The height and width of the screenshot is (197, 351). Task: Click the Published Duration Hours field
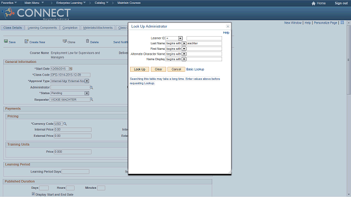click(70, 188)
